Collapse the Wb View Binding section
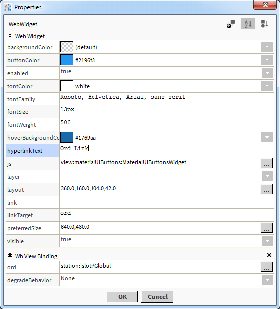This screenshot has width=280, height=309. pyautogui.click(x=10, y=256)
